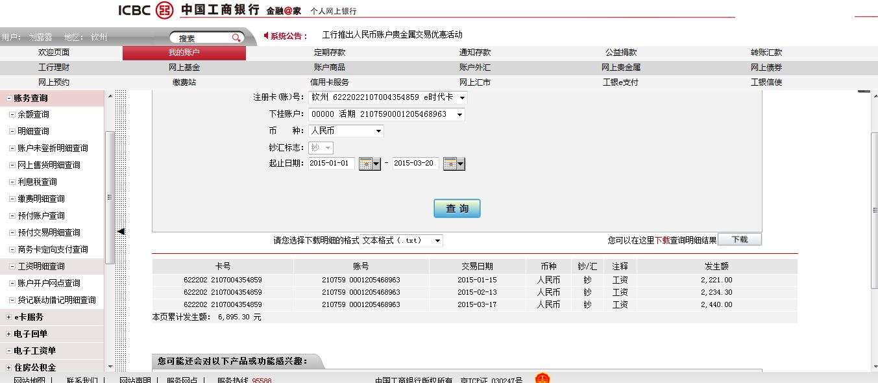Click the ICBC bank logo emblem

click(x=165, y=10)
